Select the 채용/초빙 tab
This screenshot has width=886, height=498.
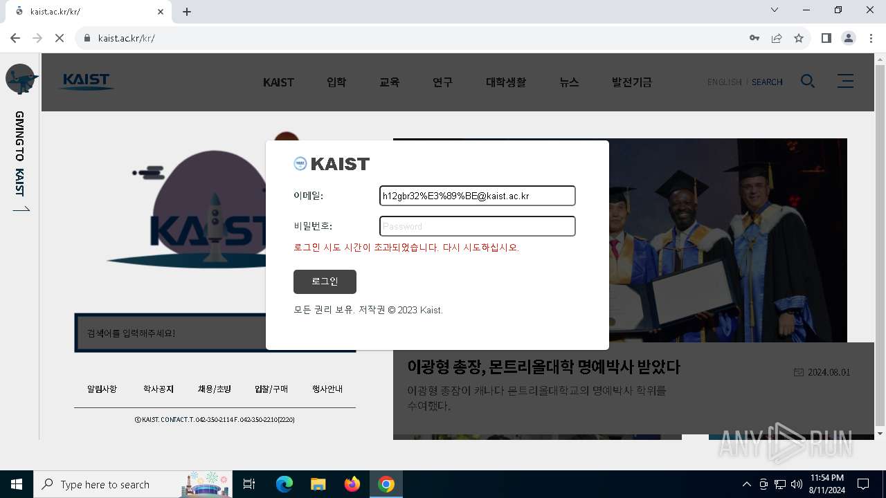215,389
